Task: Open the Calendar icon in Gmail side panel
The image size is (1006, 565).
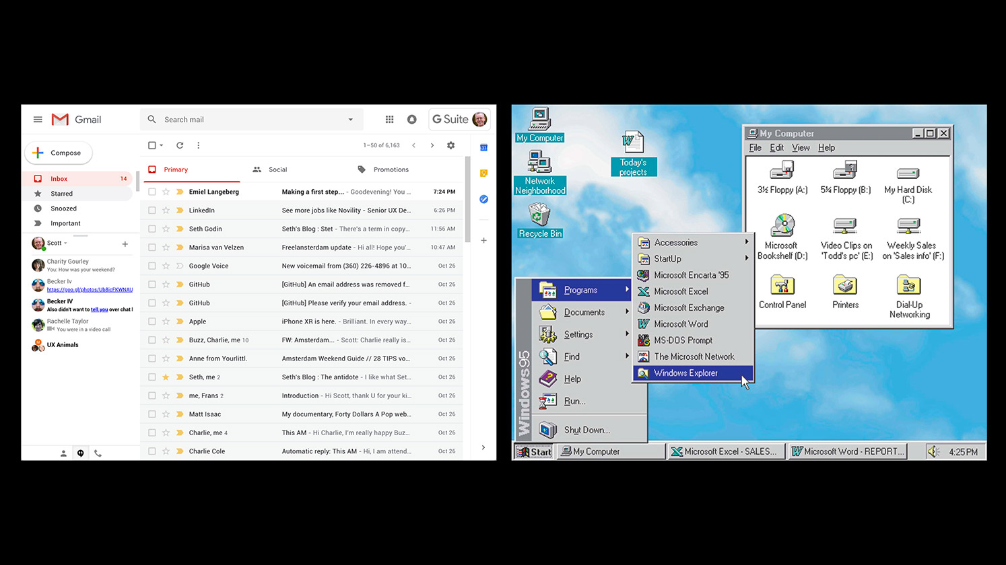Action: (x=483, y=147)
